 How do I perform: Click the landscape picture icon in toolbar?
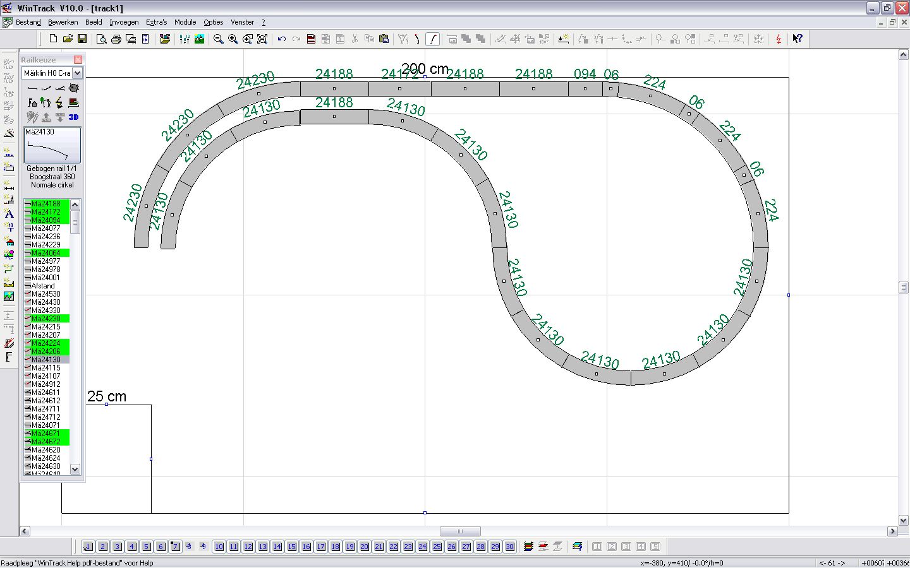pos(200,39)
